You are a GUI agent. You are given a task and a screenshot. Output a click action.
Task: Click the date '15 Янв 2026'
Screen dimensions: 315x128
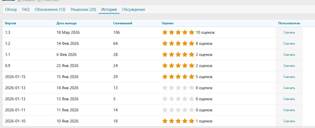click(67, 77)
